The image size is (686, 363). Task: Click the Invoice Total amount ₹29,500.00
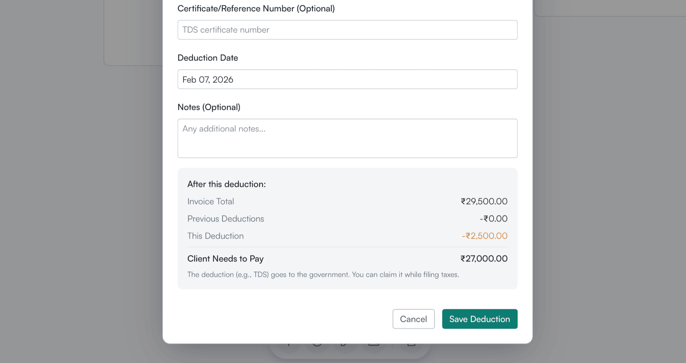(484, 201)
